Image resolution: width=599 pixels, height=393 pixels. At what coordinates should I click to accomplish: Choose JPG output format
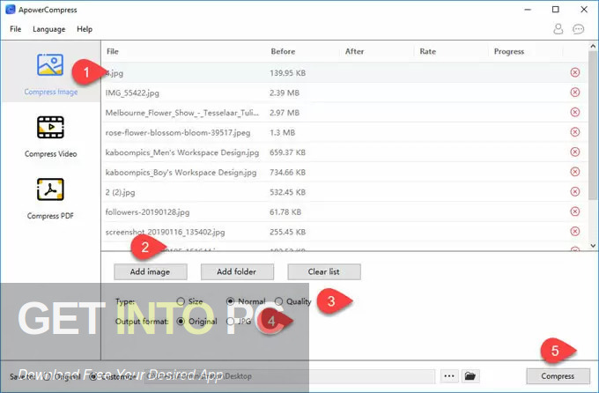pos(230,322)
